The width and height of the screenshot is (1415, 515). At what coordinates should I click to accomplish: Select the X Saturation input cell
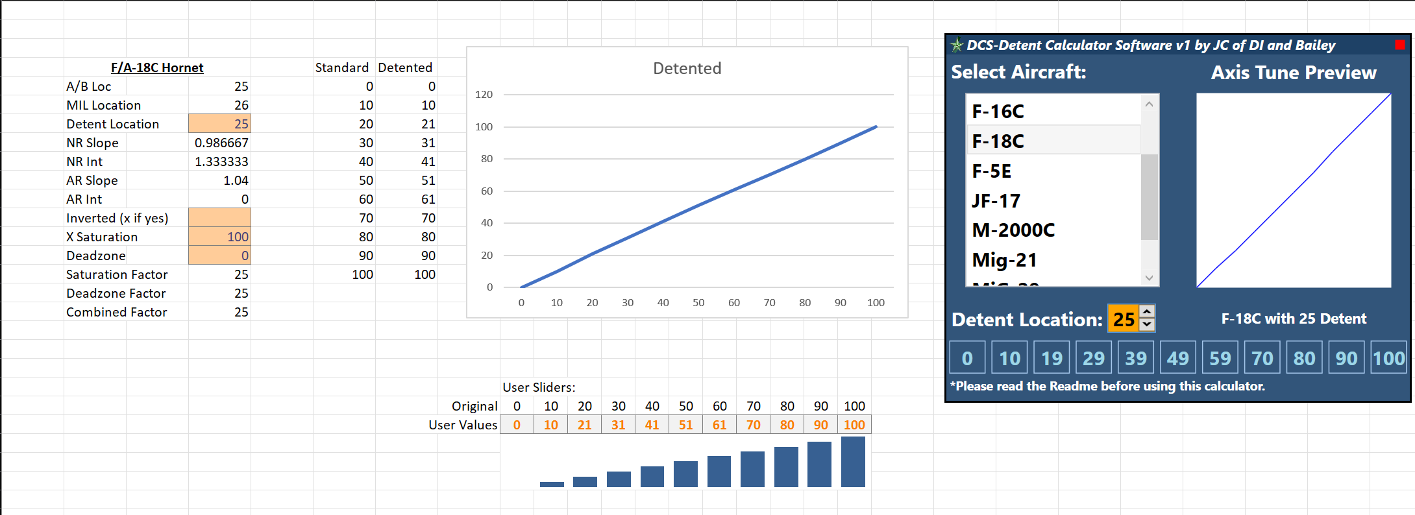tap(219, 236)
